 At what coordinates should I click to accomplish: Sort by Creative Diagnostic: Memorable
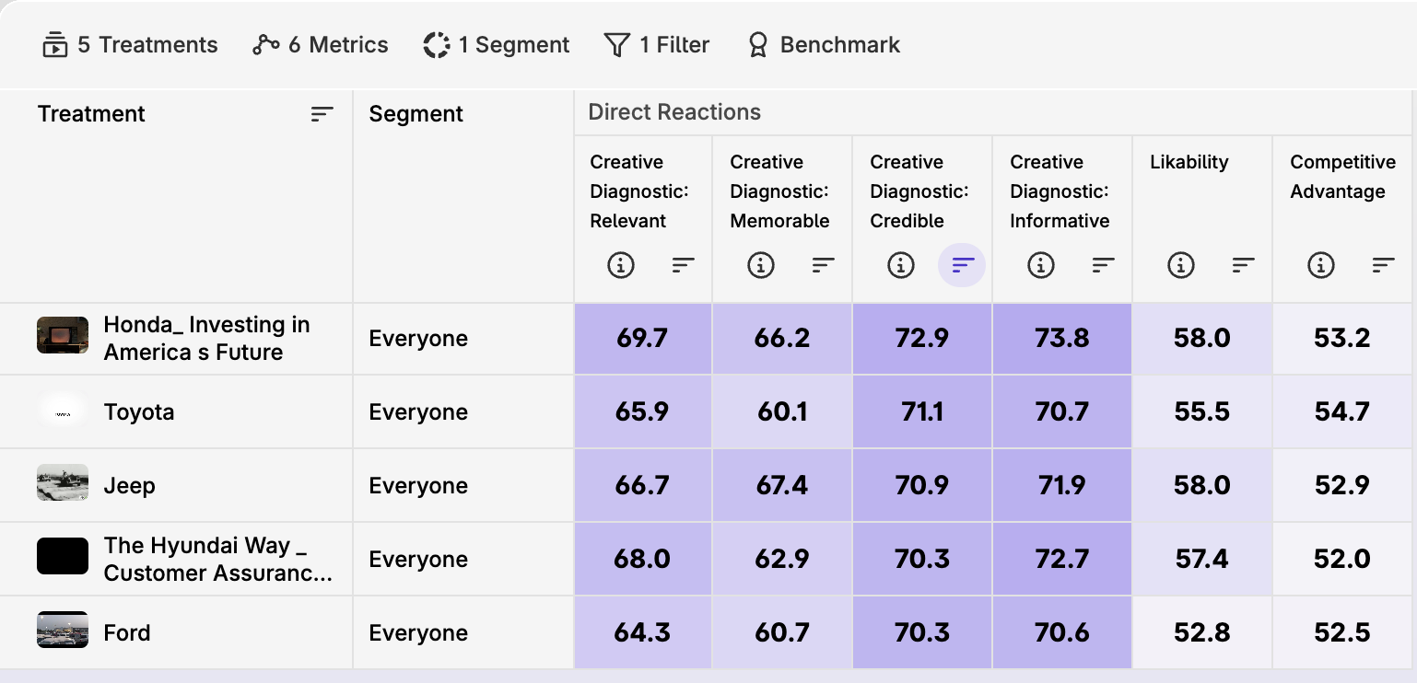coord(823,265)
